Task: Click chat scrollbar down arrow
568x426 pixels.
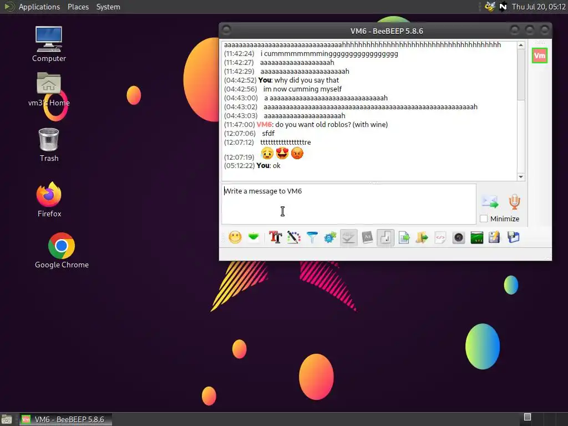Action: click(521, 177)
